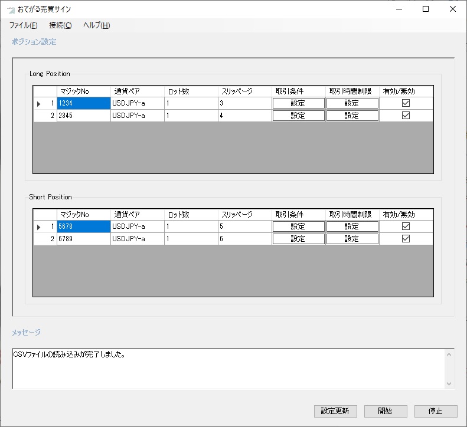Image resolution: width=467 pixels, height=427 pixels.
Task: Open 取引時間制限 設定 for Short row 1
Action: (352, 226)
